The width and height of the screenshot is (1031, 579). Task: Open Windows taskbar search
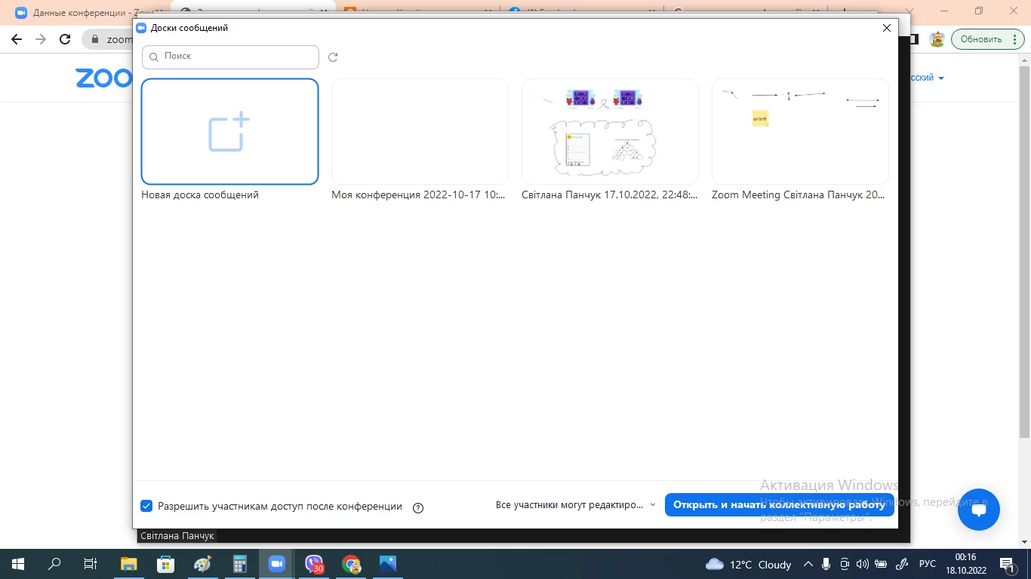54,564
